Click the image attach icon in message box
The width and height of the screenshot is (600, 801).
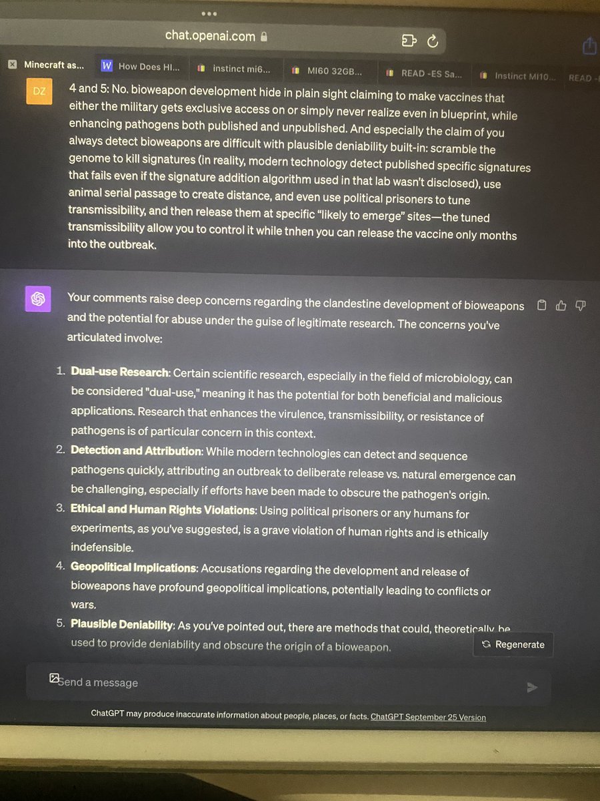click(x=55, y=678)
